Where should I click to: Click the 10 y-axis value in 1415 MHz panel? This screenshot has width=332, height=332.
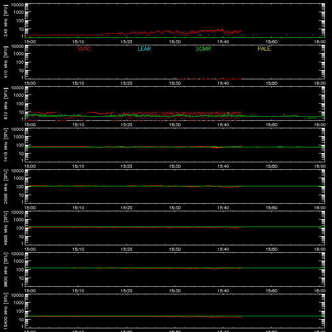pos(21,154)
